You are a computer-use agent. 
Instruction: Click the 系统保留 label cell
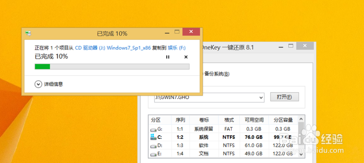203,129
